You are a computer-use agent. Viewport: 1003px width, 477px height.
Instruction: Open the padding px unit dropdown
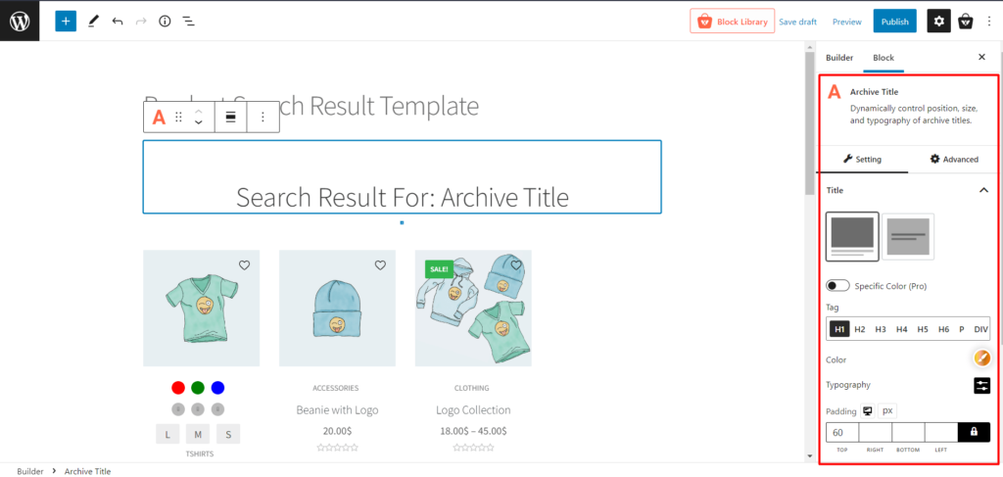click(887, 411)
